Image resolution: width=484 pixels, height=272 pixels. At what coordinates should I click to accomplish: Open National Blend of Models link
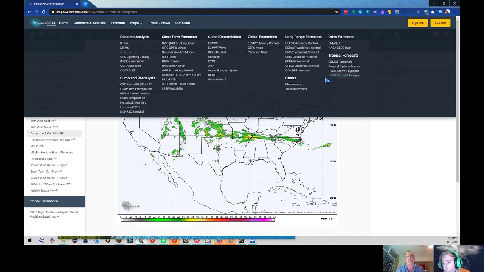178,52
